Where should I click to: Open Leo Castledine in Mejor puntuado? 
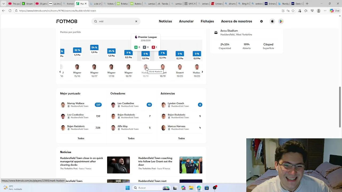(x=81, y=116)
